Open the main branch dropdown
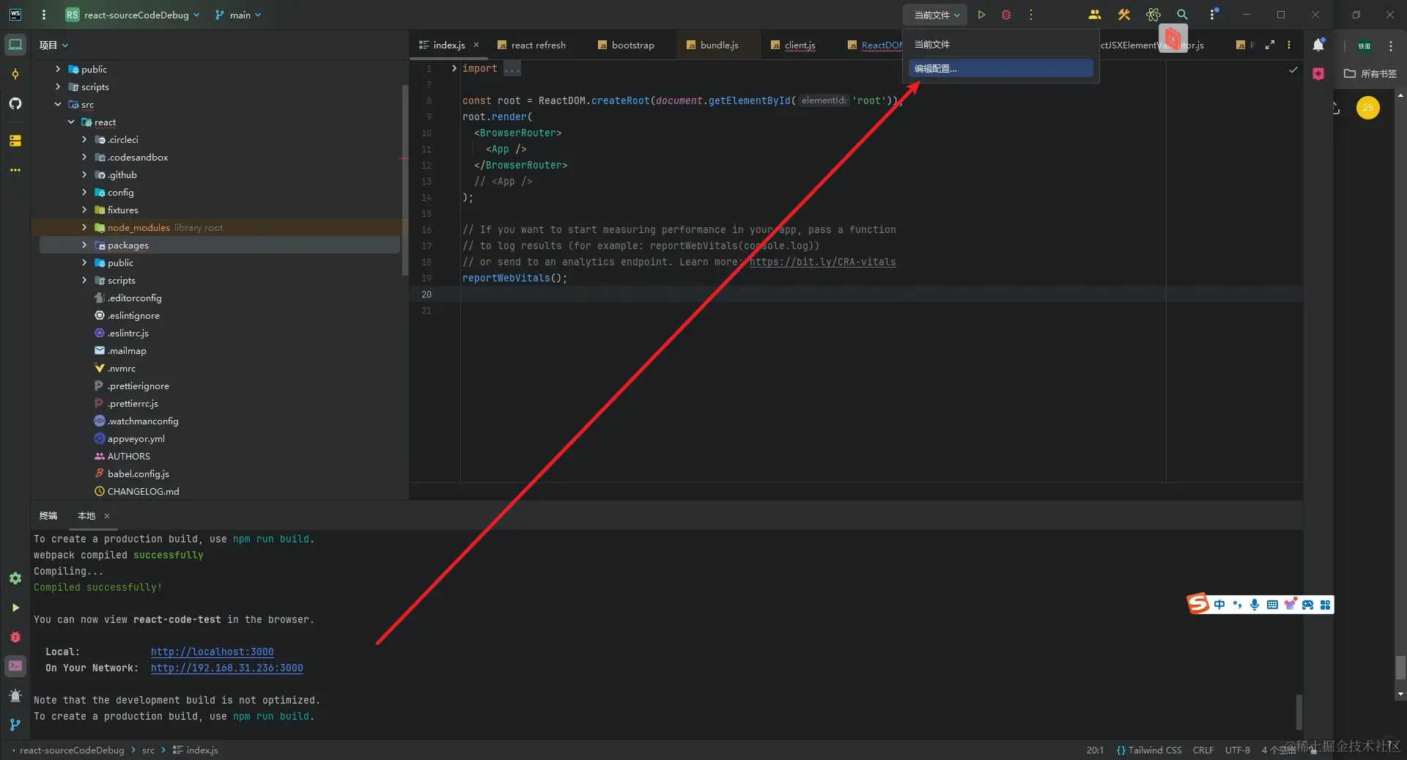Screen dimensions: 1407x760 tap(239, 15)
